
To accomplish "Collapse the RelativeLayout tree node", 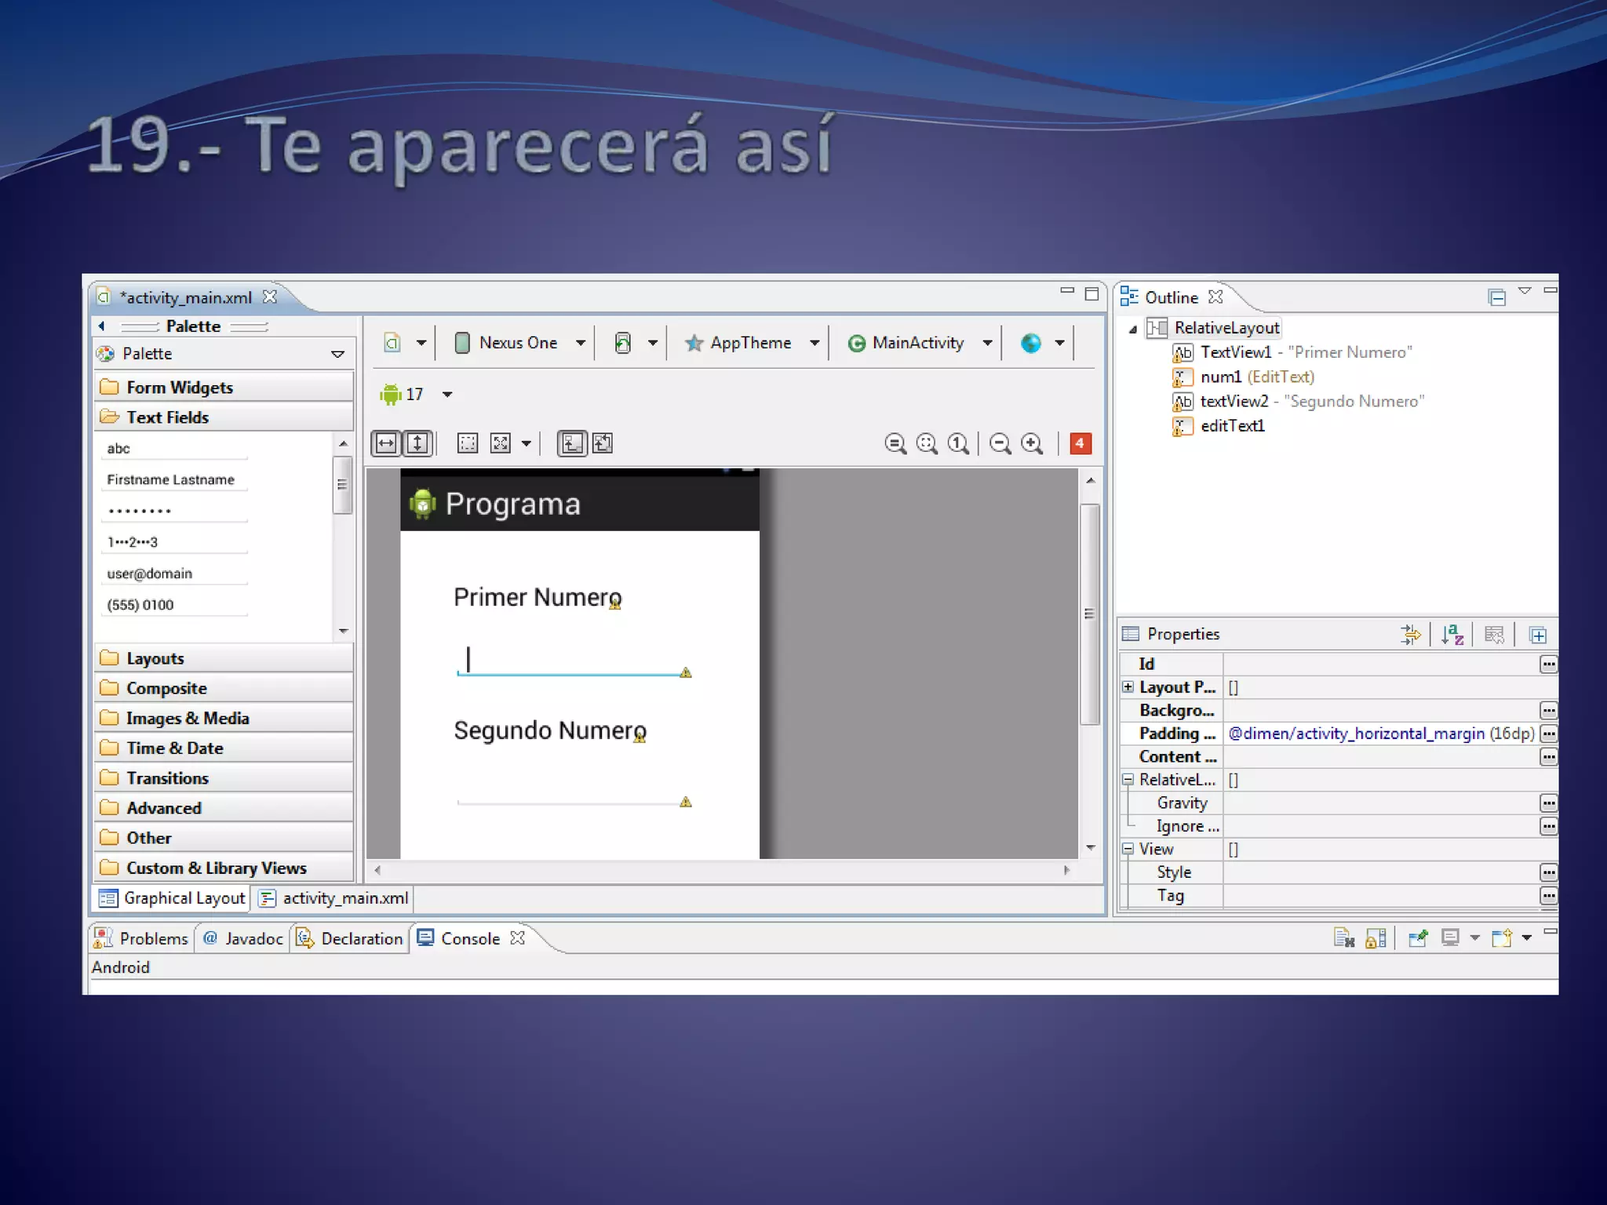I will 1132,329.
